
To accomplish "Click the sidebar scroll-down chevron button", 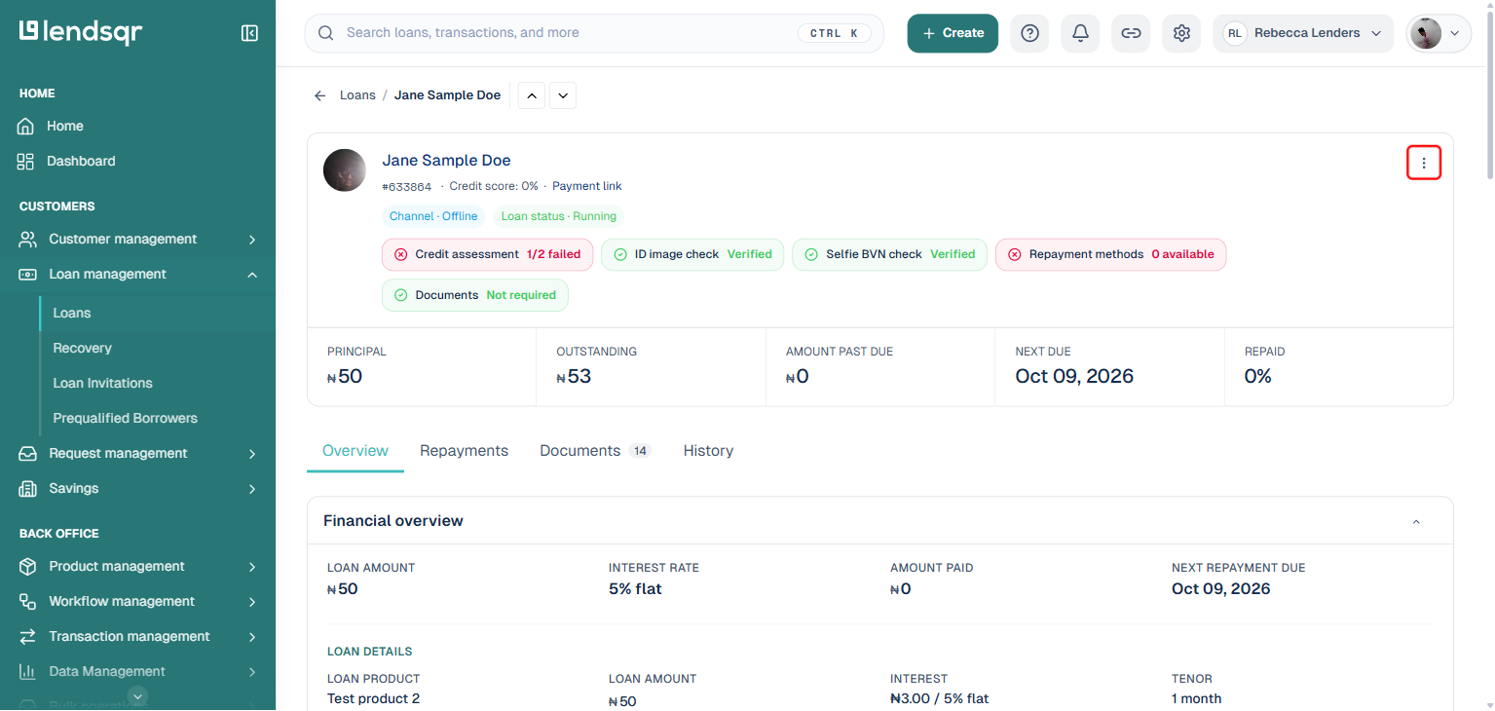I will [138, 695].
